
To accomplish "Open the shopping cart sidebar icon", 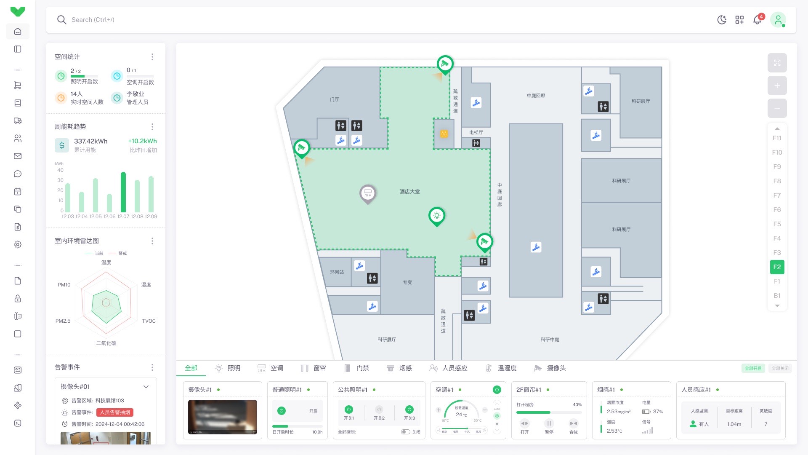I will 18,85.
